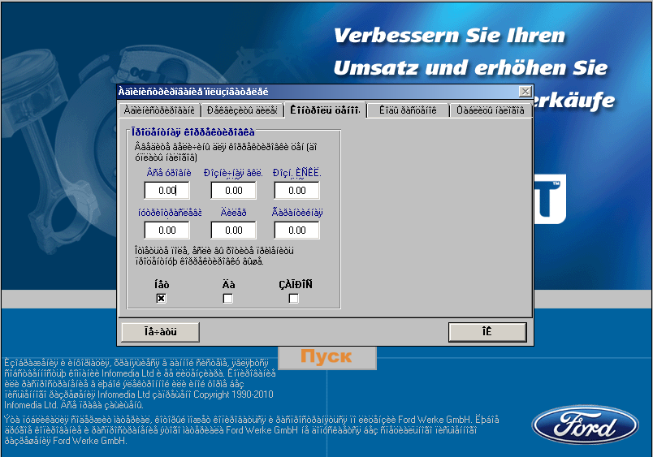Click the 'Ðîçí. ÈÑÊË.' input field
Viewport: 653px width, 457px height.
pos(296,190)
